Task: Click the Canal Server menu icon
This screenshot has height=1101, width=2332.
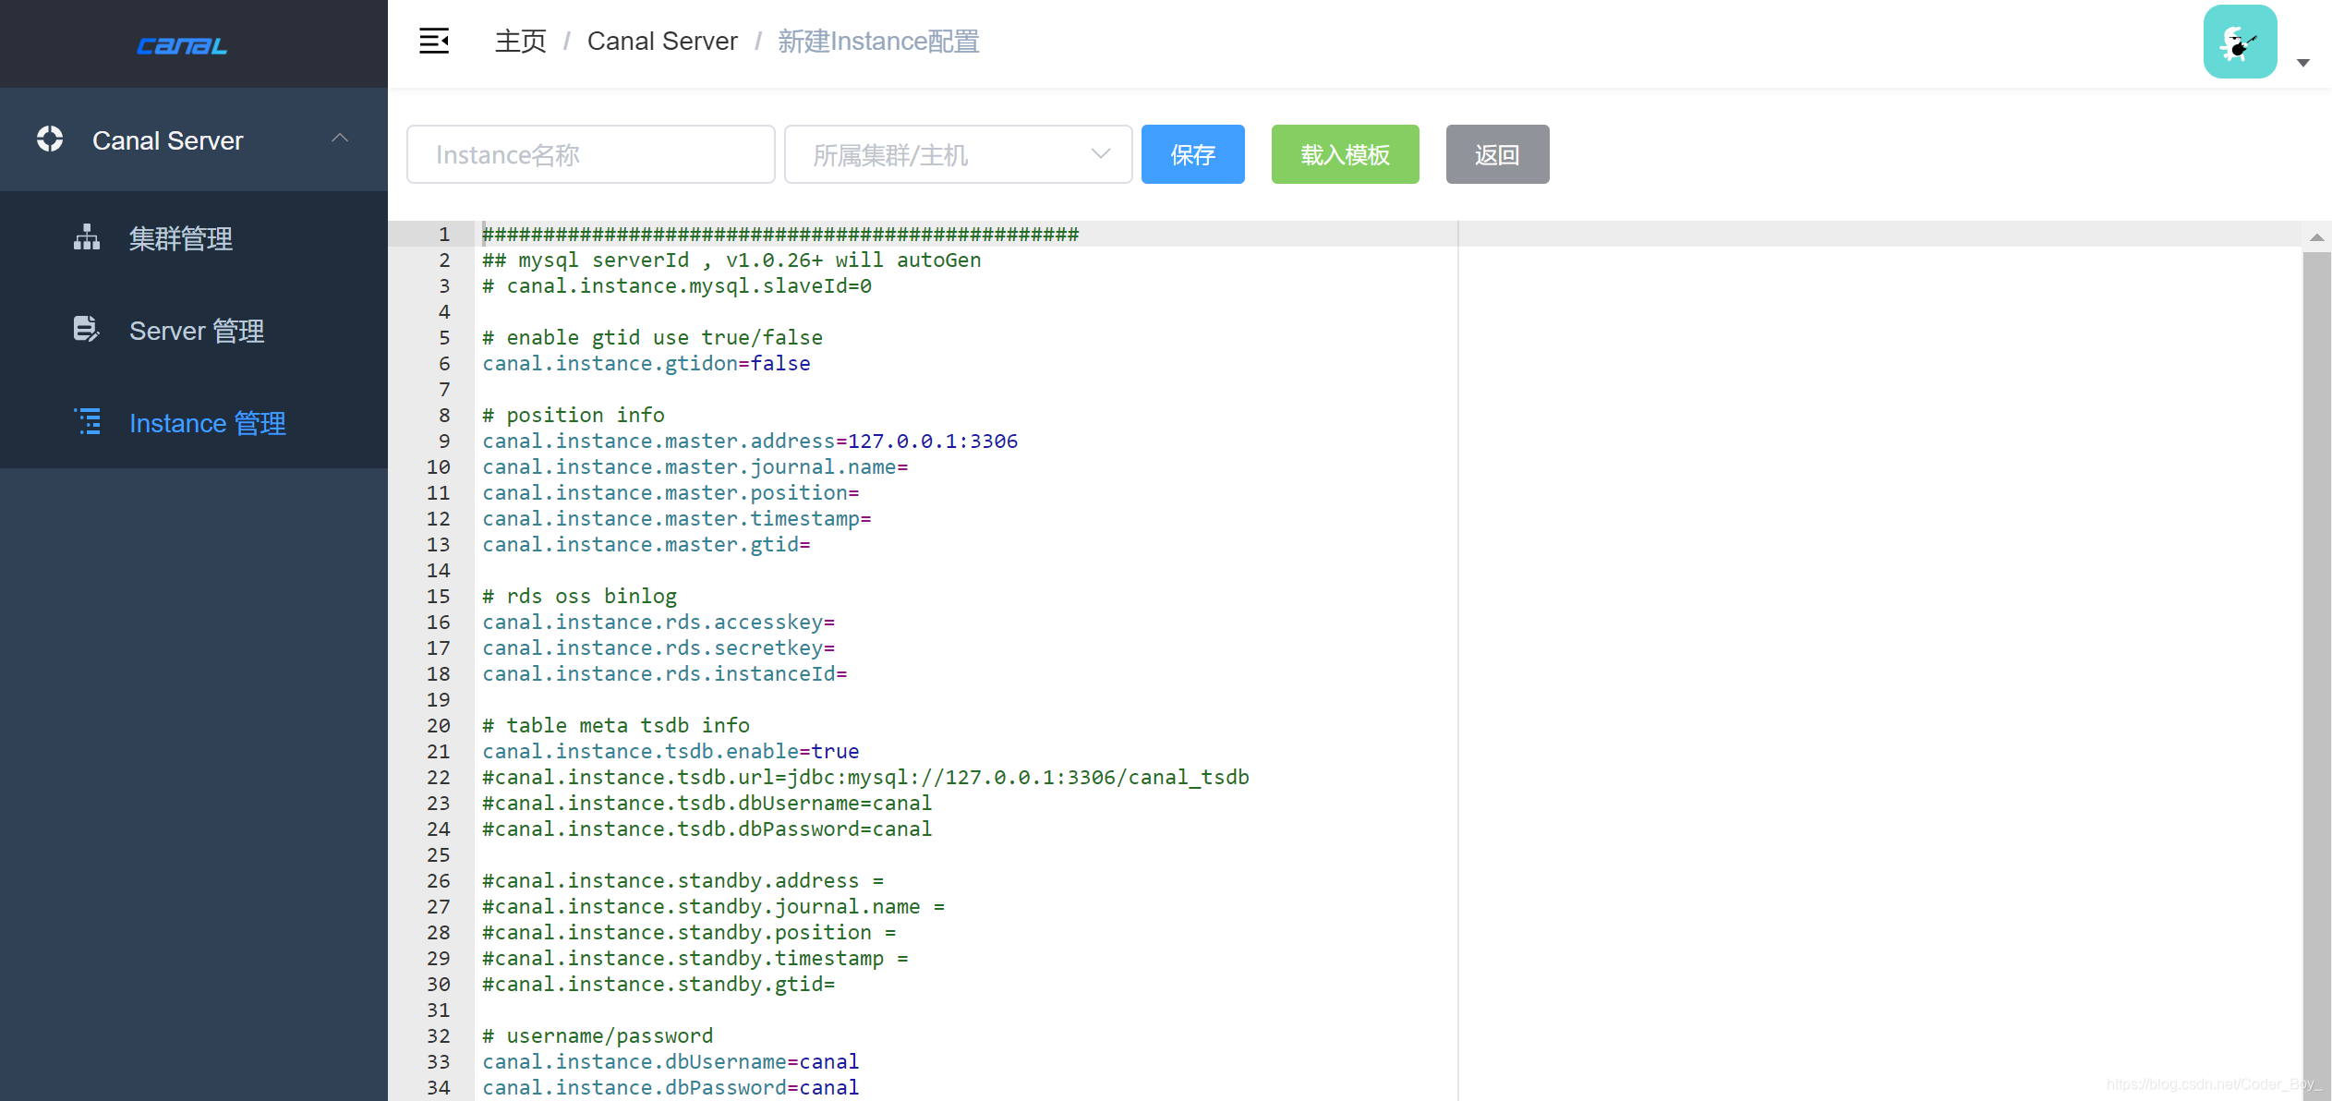Action: coord(50,139)
